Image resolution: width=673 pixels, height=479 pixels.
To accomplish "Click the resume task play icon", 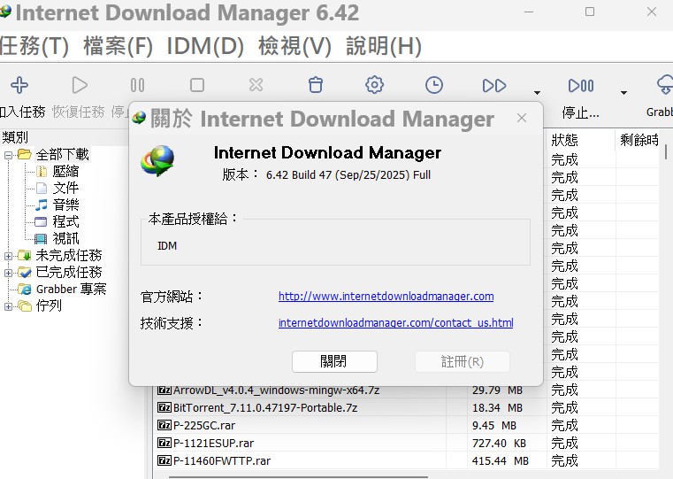I will (80, 85).
